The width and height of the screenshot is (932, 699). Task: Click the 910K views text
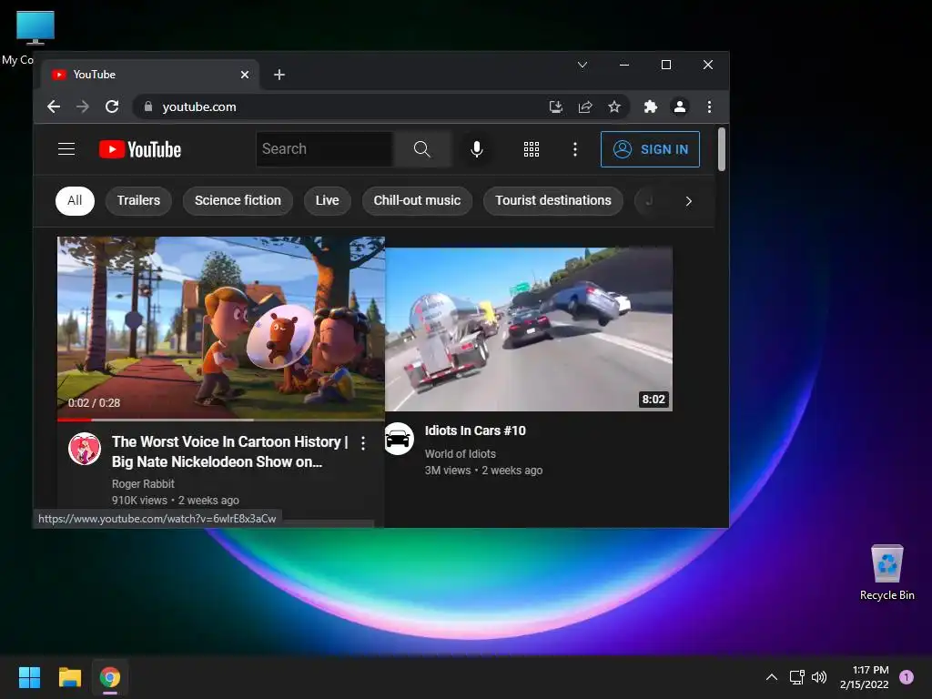(139, 501)
